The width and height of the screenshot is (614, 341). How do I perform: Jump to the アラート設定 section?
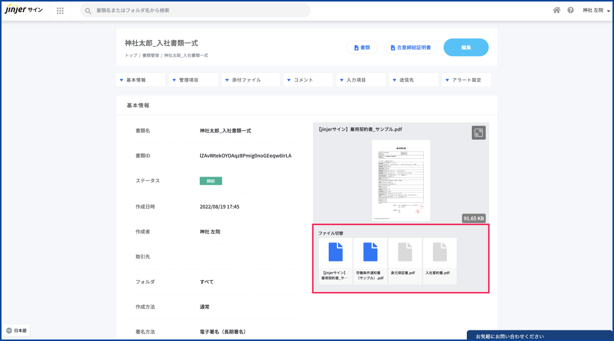point(466,80)
